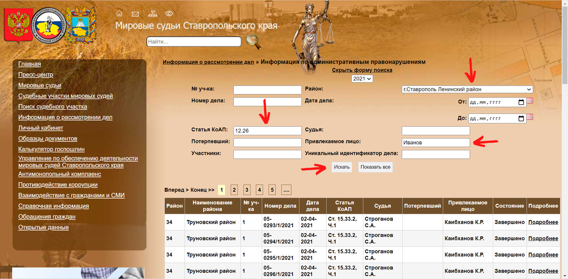Open native date picker in 'До' field
Viewport: 568px width, 279px height.
[x=521, y=118]
